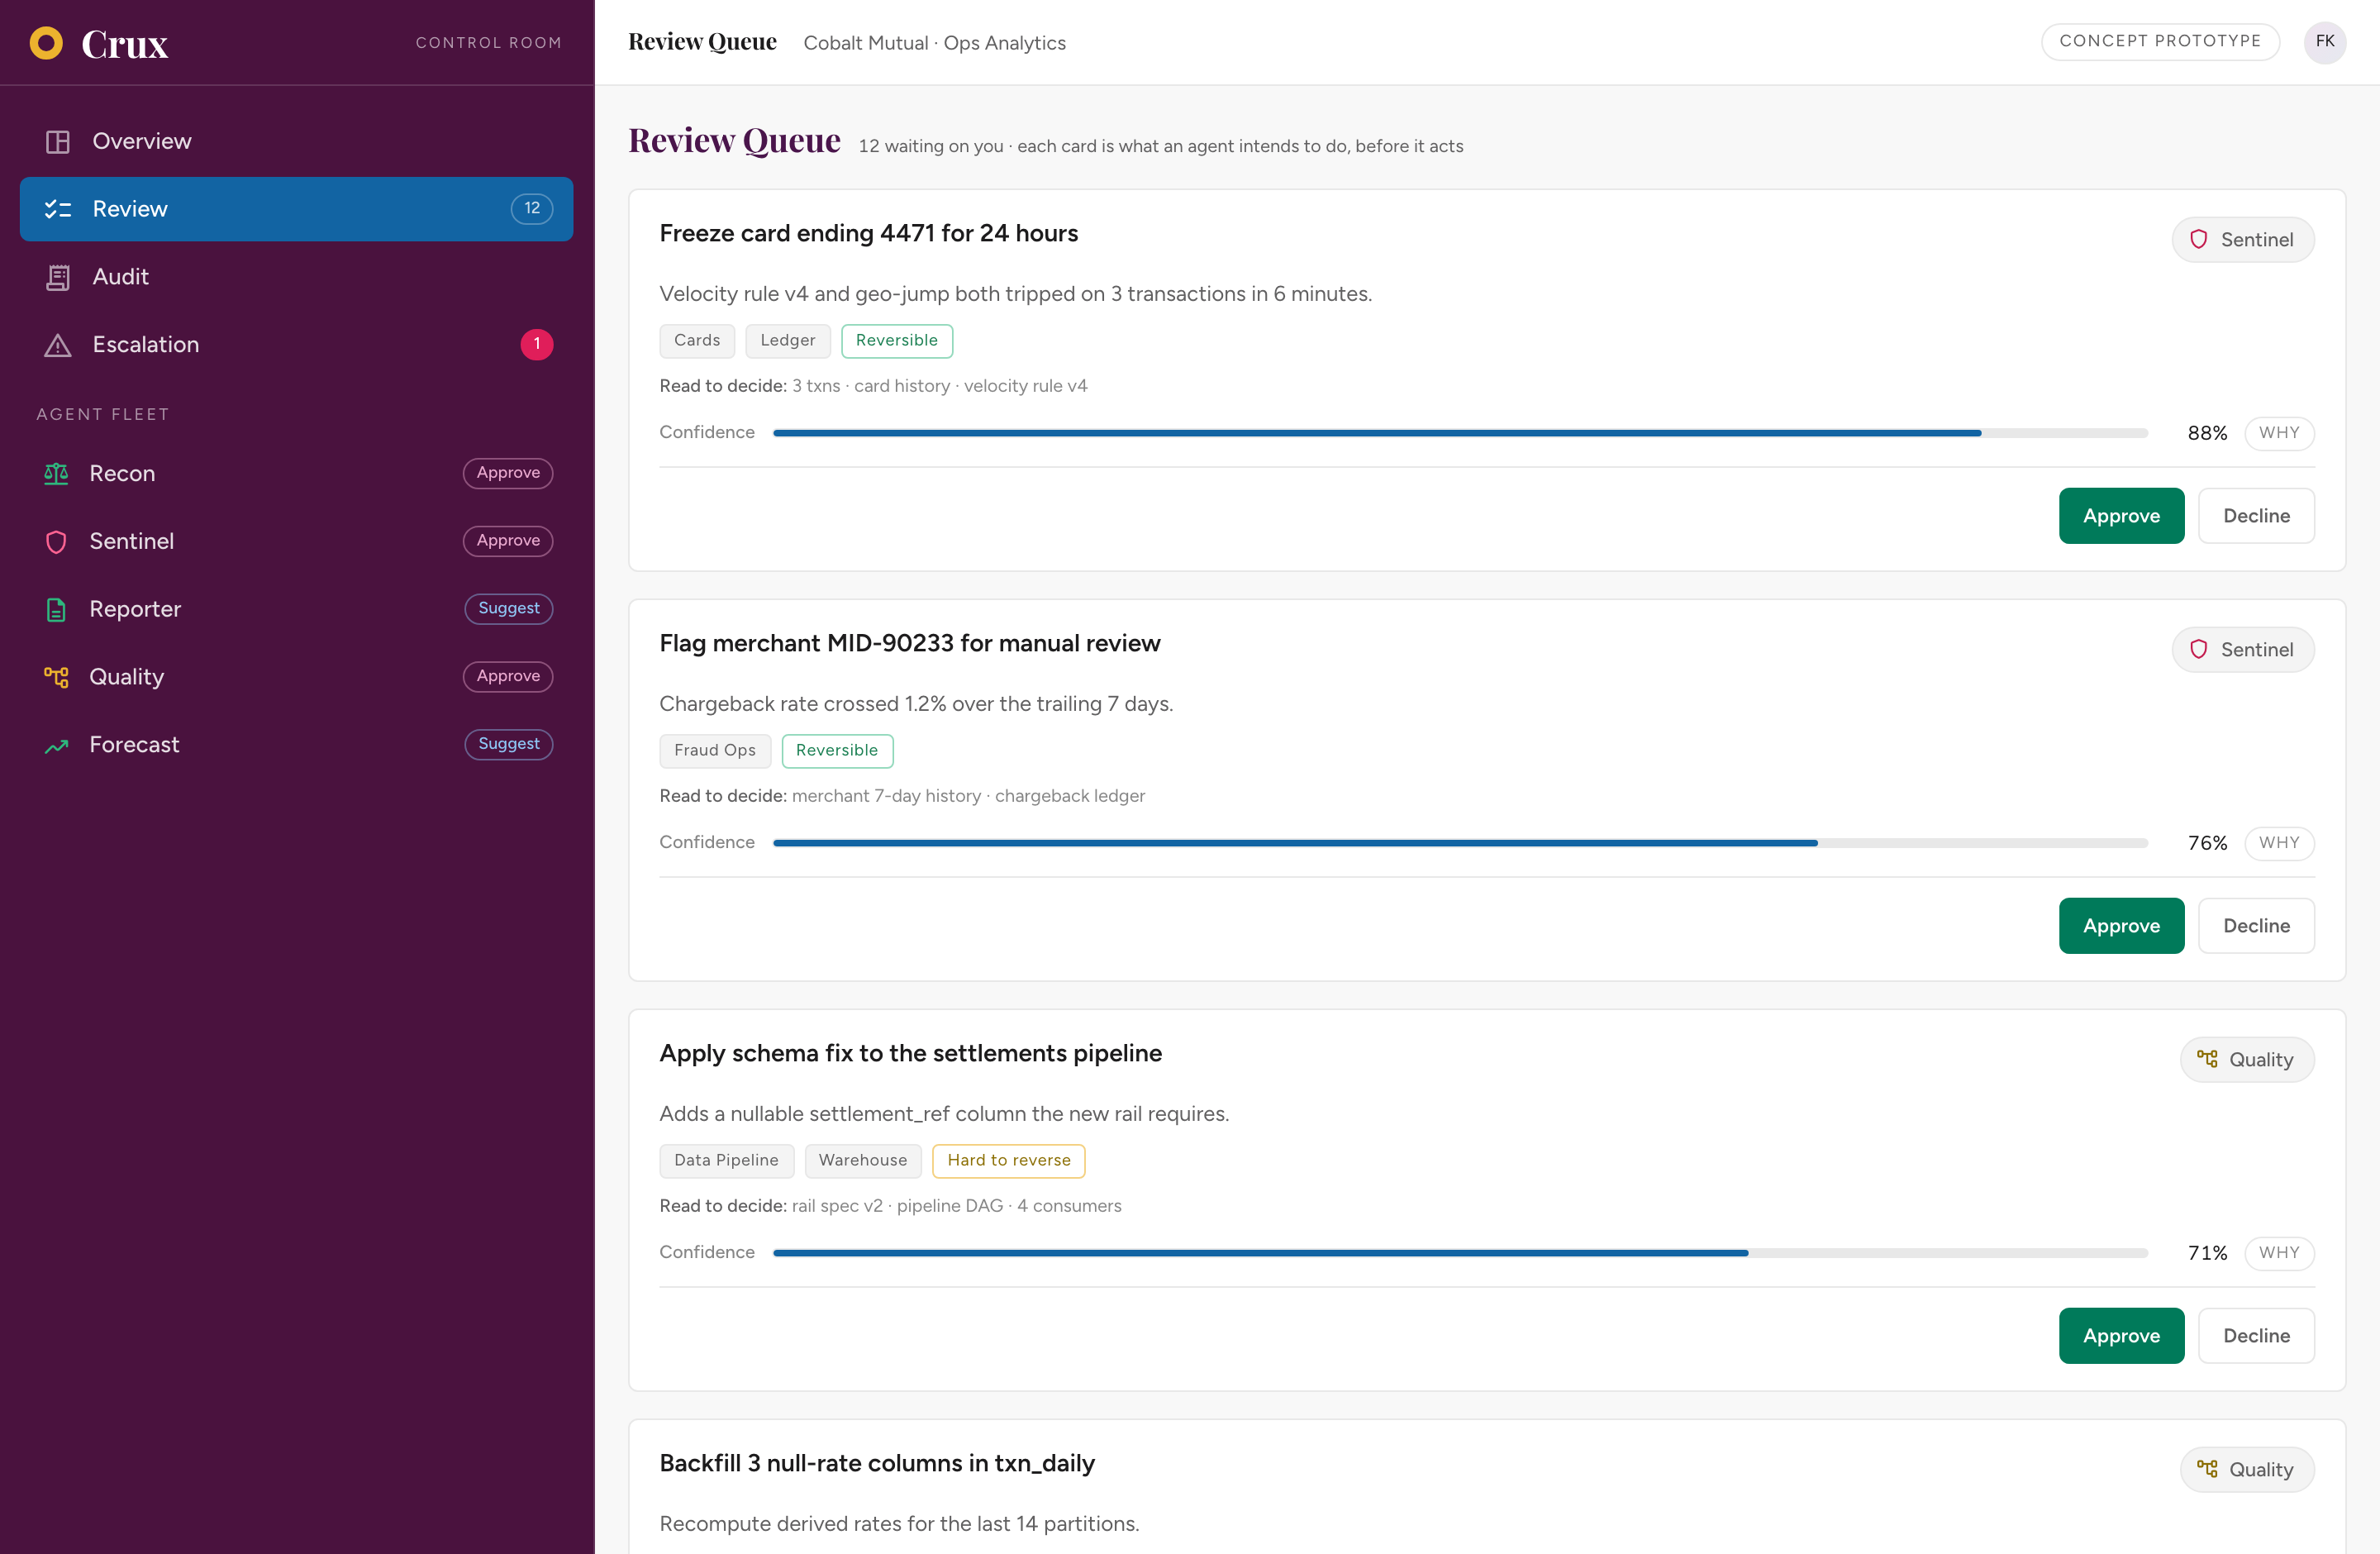Go to the Audit section
Image resolution: width=2380 pixels, height=1554 pixels.
coord(296,277)
